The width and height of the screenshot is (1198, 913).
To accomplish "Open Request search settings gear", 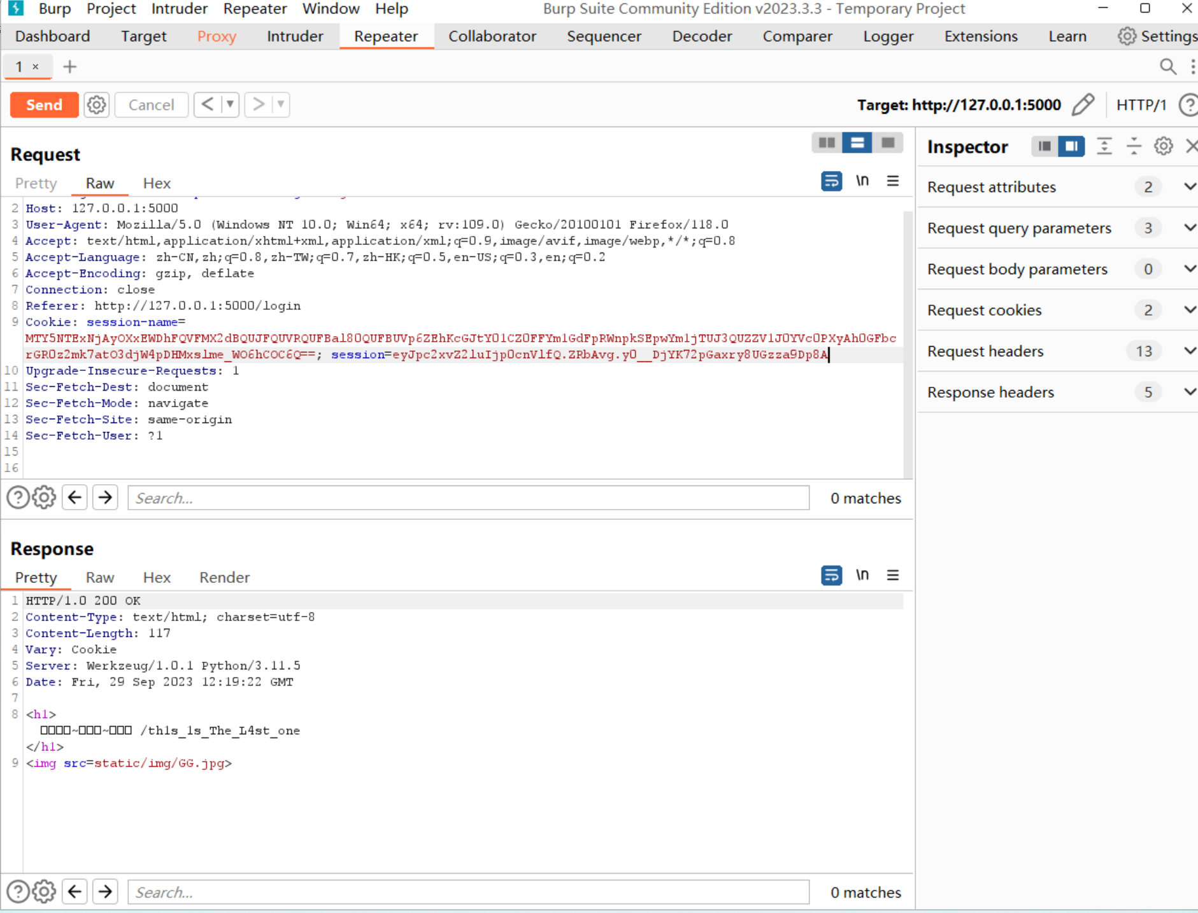I will tap(44, 498).
